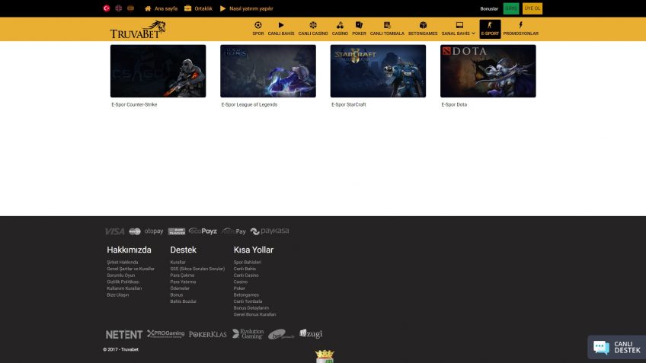Click the Bank Transfer payment logo
The width and height of the screenshot is (646, 363).
[x=177, y=231]
